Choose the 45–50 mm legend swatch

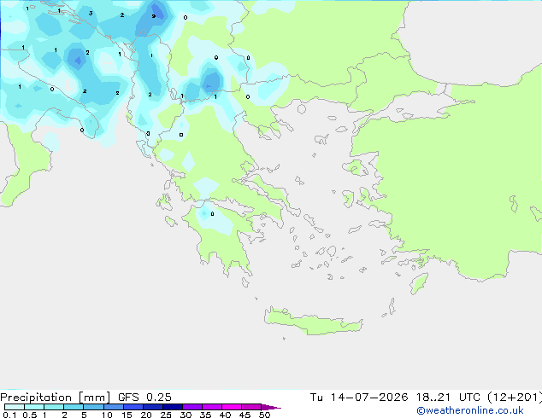coord(251,407)
